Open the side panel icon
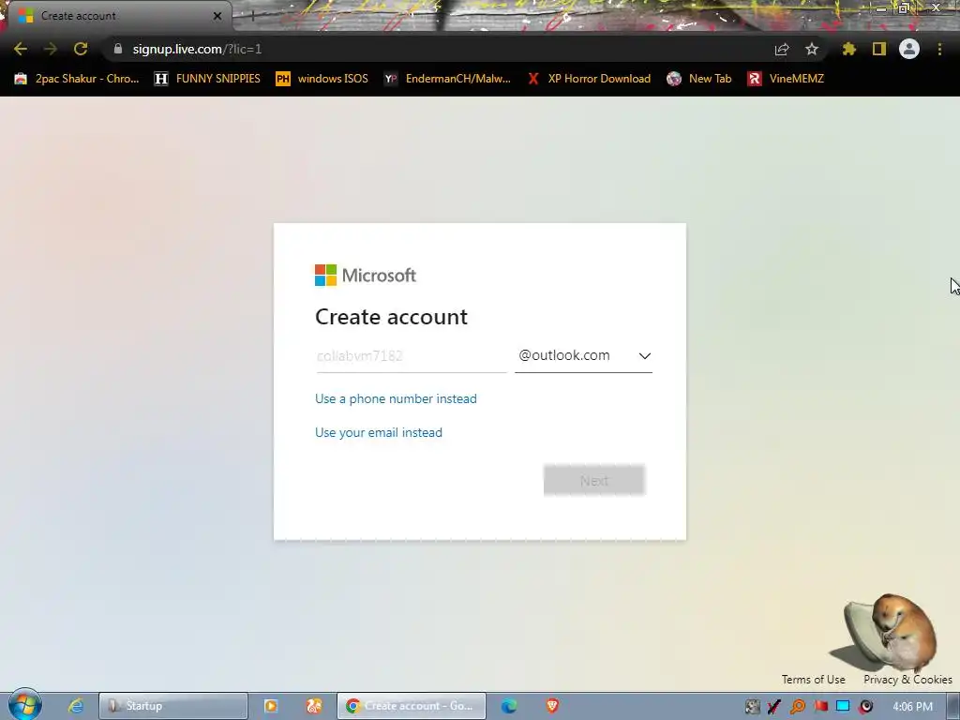The width and height of the screenshot is (960, 720). [879, 49]
